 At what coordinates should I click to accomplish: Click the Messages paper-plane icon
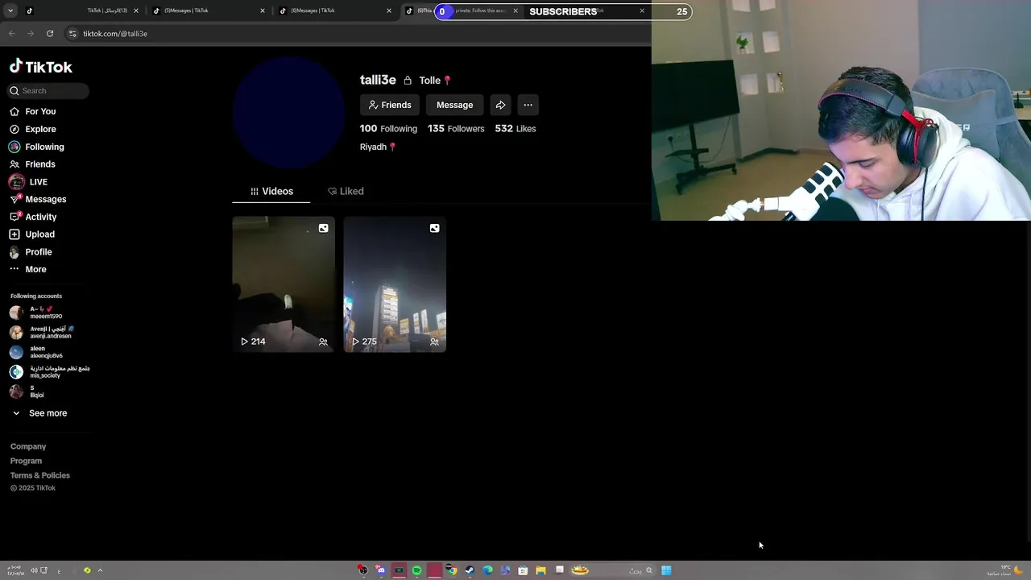click(14, 199)
